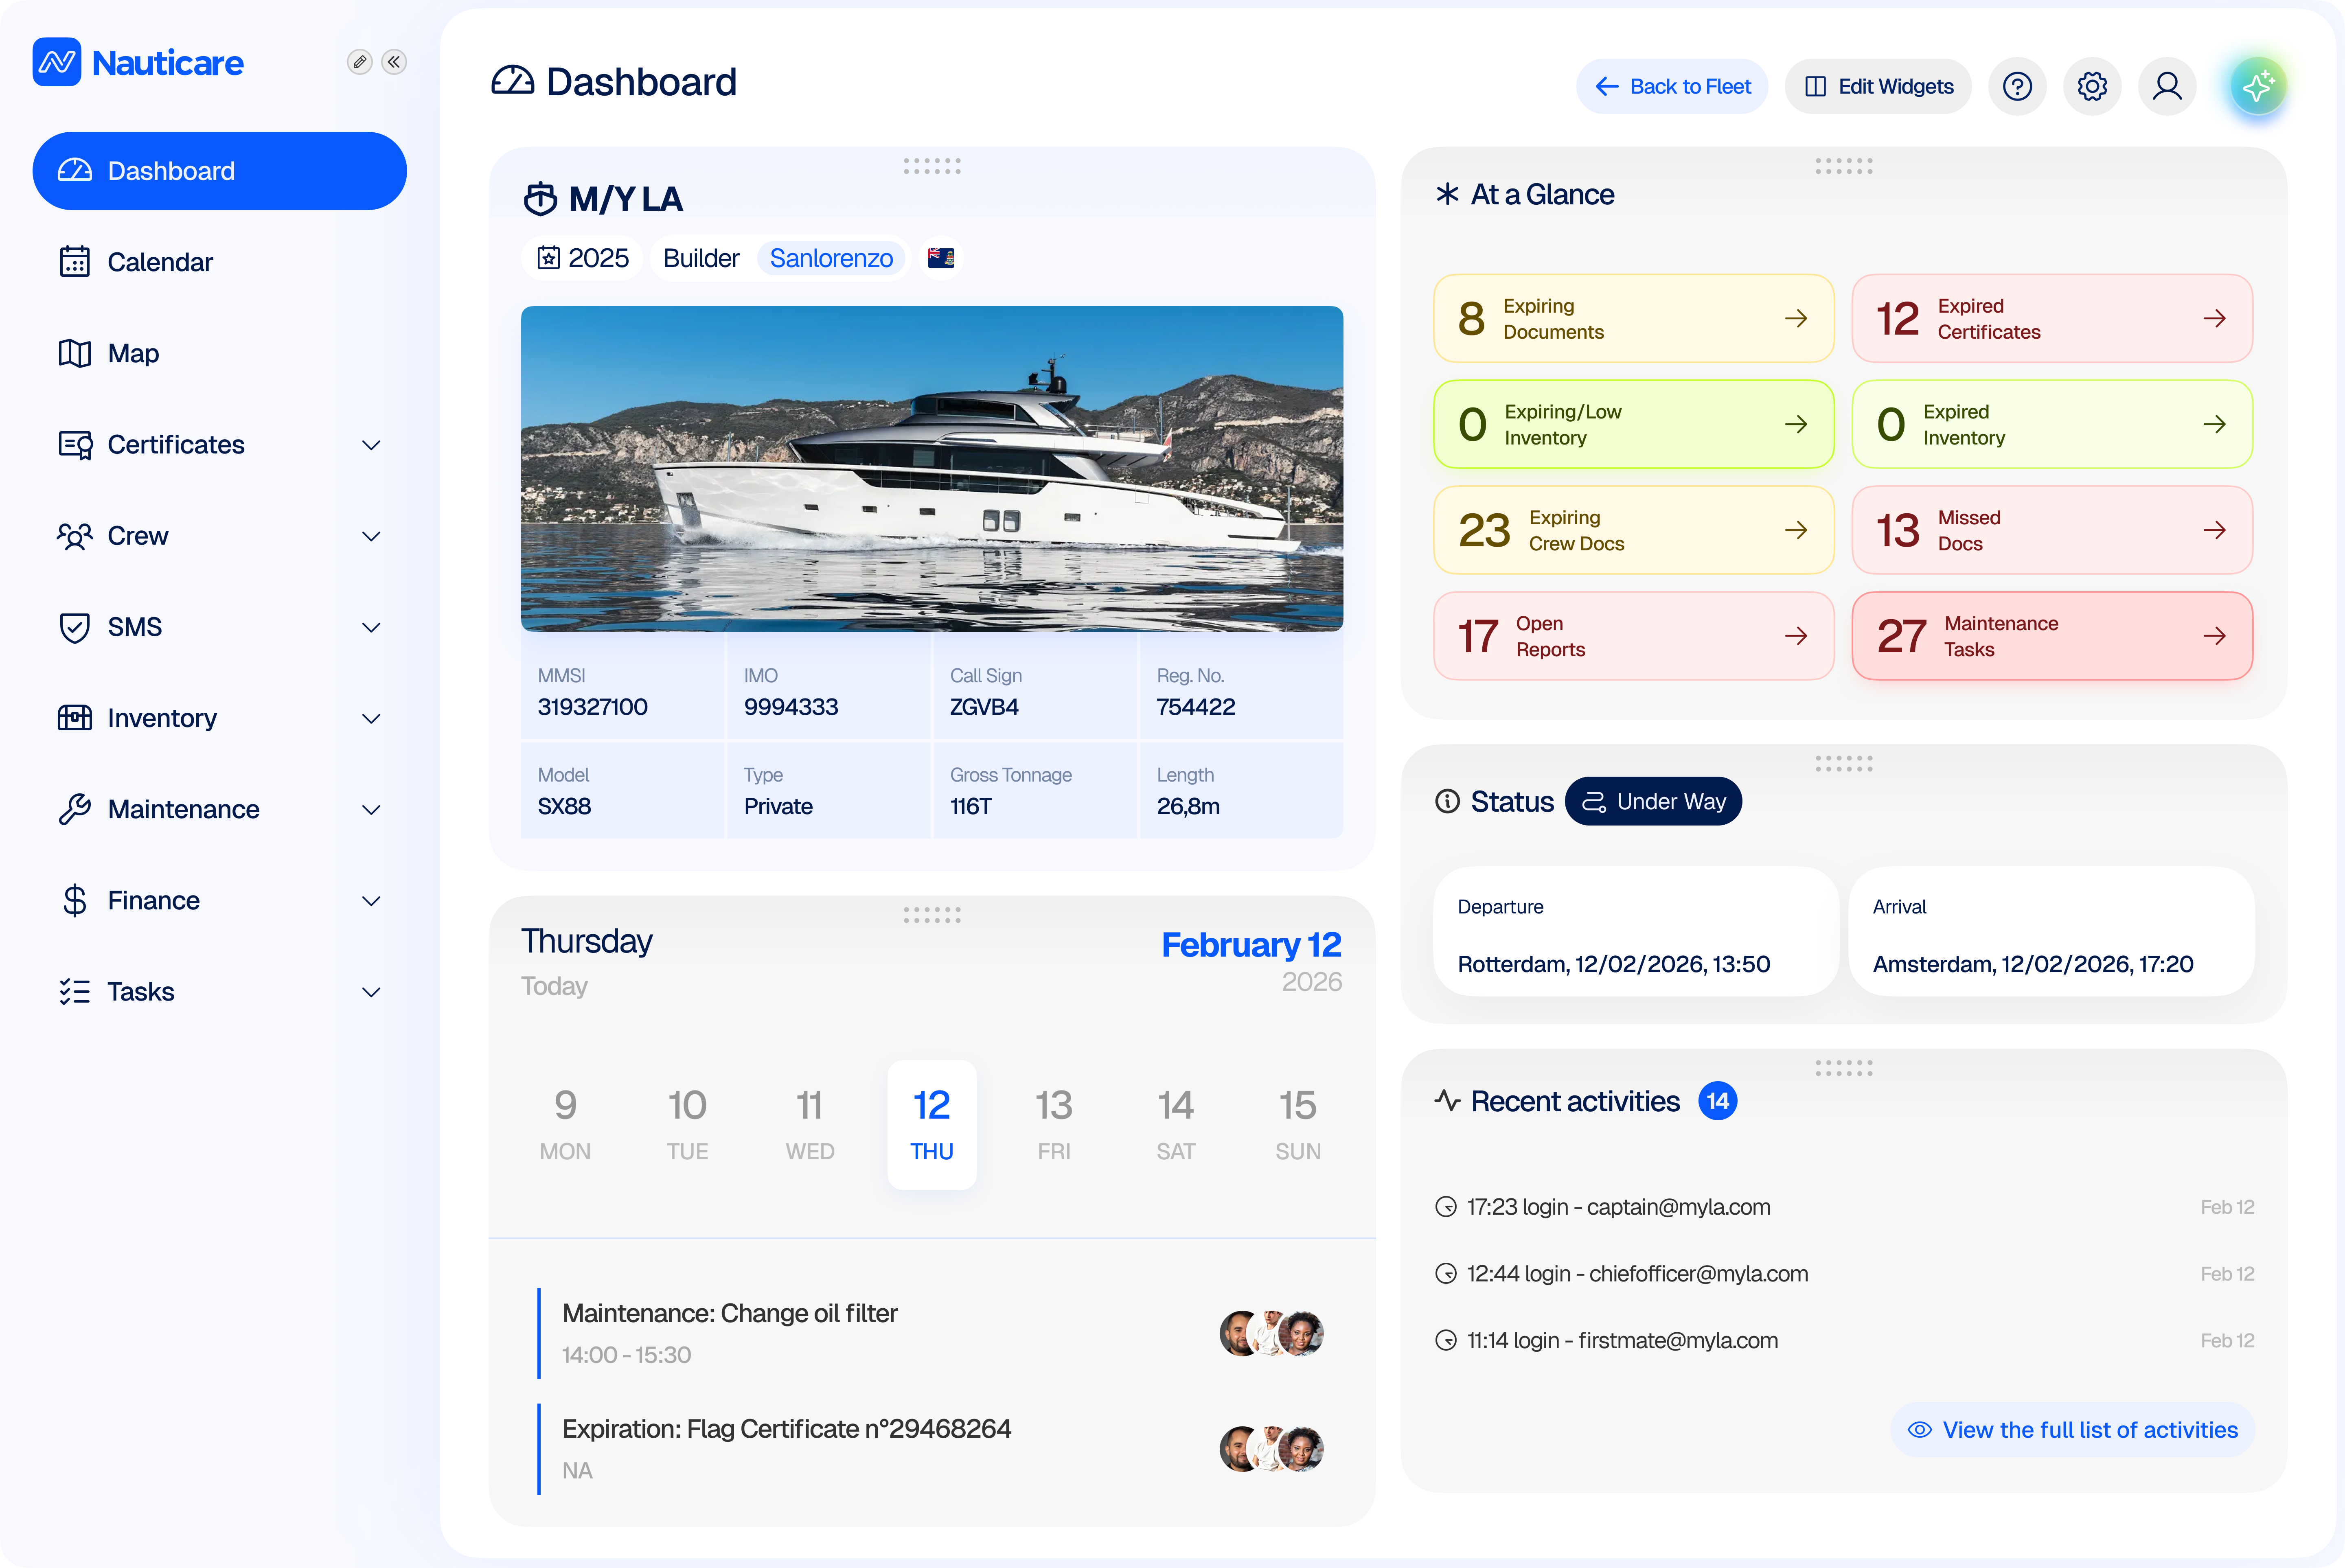Expand the Crew chevron in sidebar
This screenshot has width=2345, height=1568.
click(371, 536)
